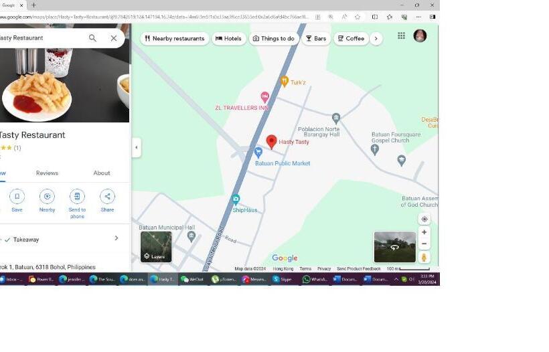Zoom in on the map
Screen dimensions: 549x352
point(424,232)
